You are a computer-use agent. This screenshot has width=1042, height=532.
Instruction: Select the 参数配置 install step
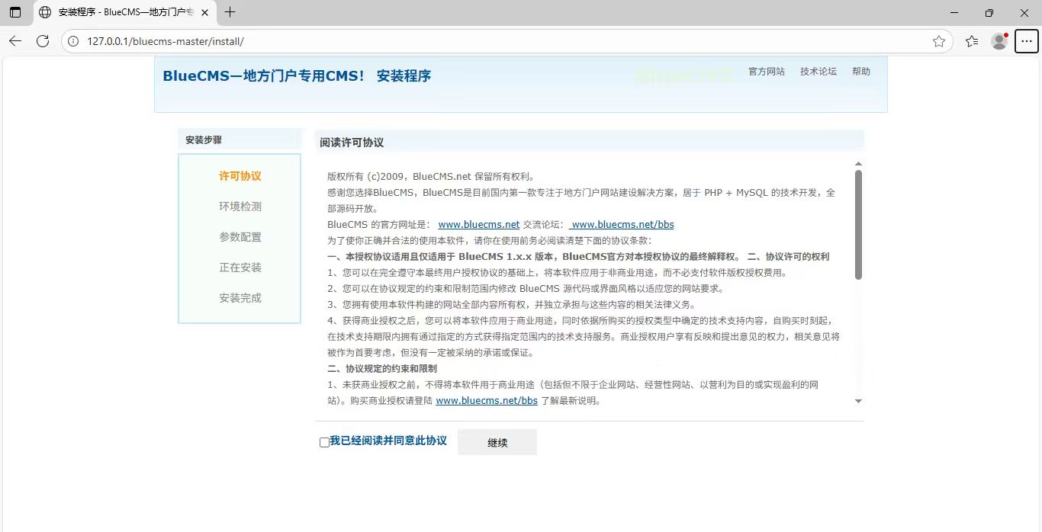[x=240, y=237]
